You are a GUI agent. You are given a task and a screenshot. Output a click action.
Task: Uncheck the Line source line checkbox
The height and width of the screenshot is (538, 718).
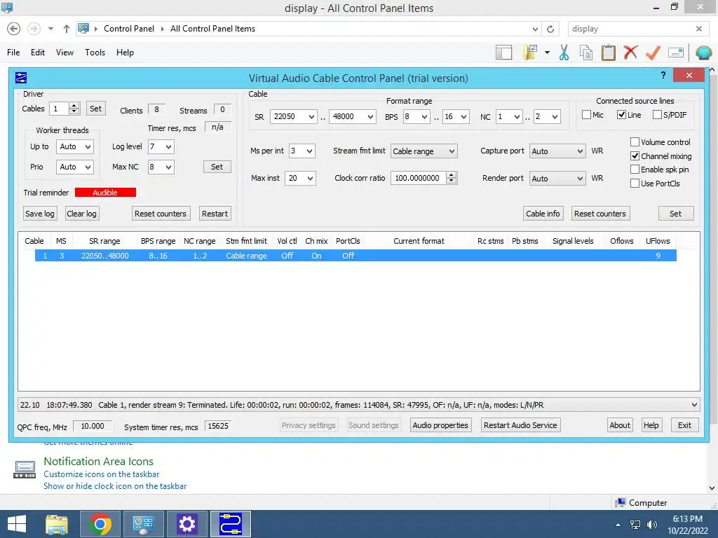(x=621, y=115)
